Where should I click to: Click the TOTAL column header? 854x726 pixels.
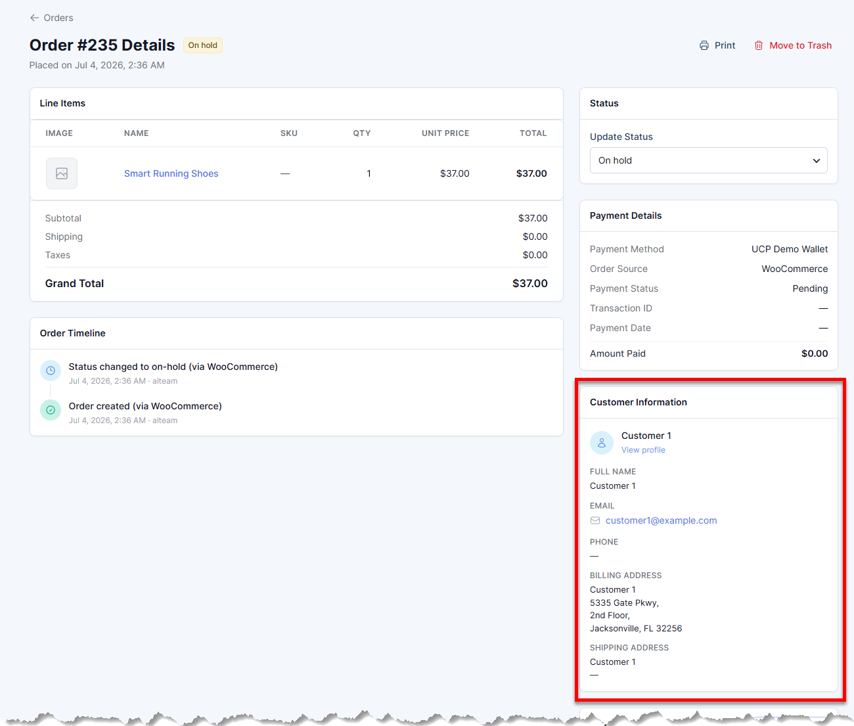(x=533, y=133)
